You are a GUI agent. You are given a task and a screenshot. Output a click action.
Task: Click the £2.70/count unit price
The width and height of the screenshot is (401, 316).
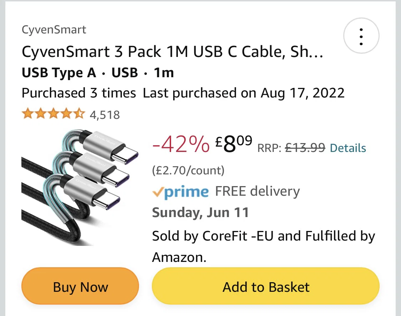(188, 171)
